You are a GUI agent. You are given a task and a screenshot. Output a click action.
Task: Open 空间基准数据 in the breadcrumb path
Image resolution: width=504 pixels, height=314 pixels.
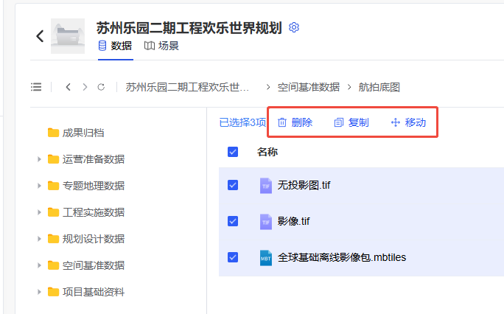point(309,87)
